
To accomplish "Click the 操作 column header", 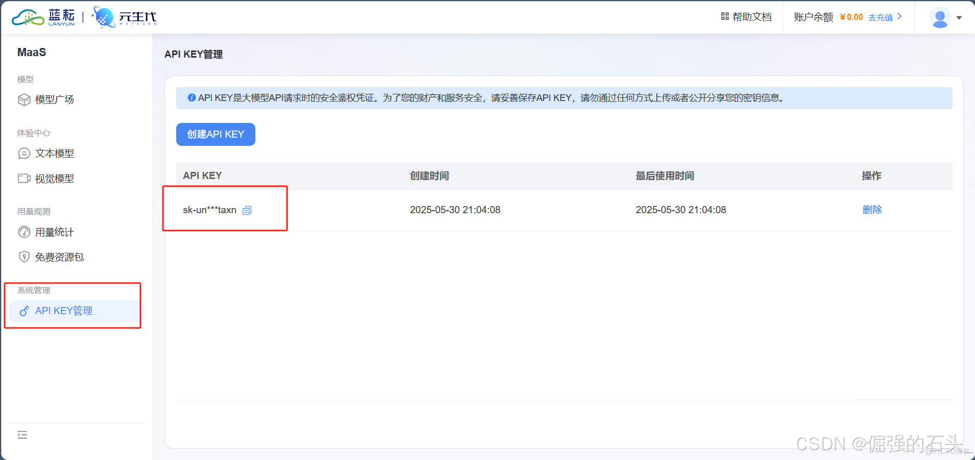I will coord(872,175).
